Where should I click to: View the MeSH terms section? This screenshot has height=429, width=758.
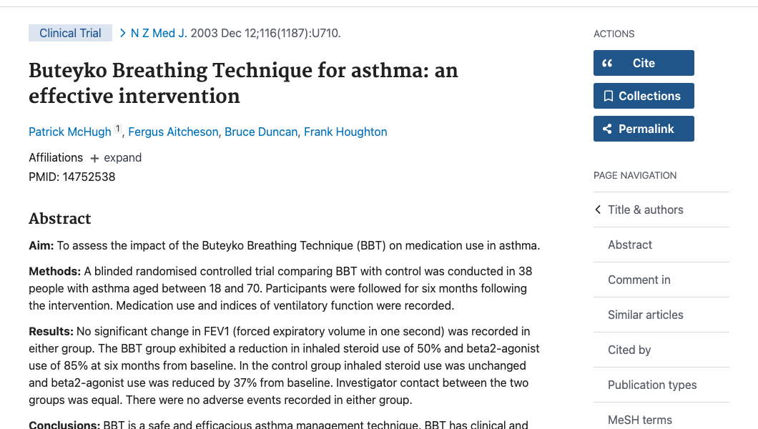click(x=640, y=420)
